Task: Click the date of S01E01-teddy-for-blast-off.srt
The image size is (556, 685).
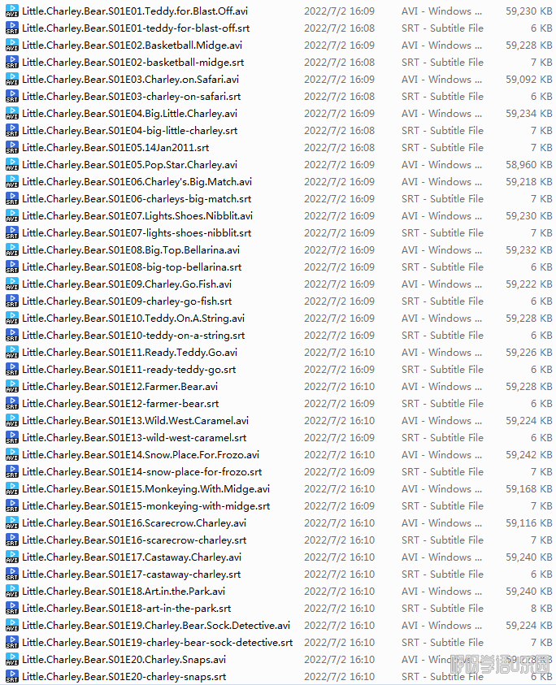Action: [x=339, y=28]
